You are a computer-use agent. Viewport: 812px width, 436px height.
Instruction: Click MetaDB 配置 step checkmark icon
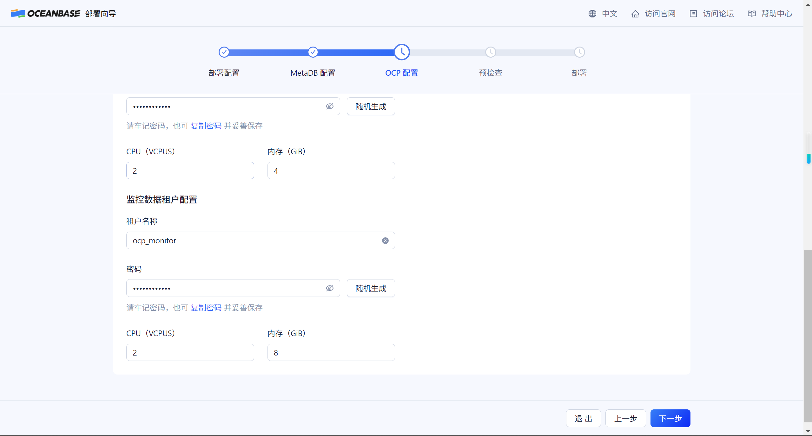[313, 52]
